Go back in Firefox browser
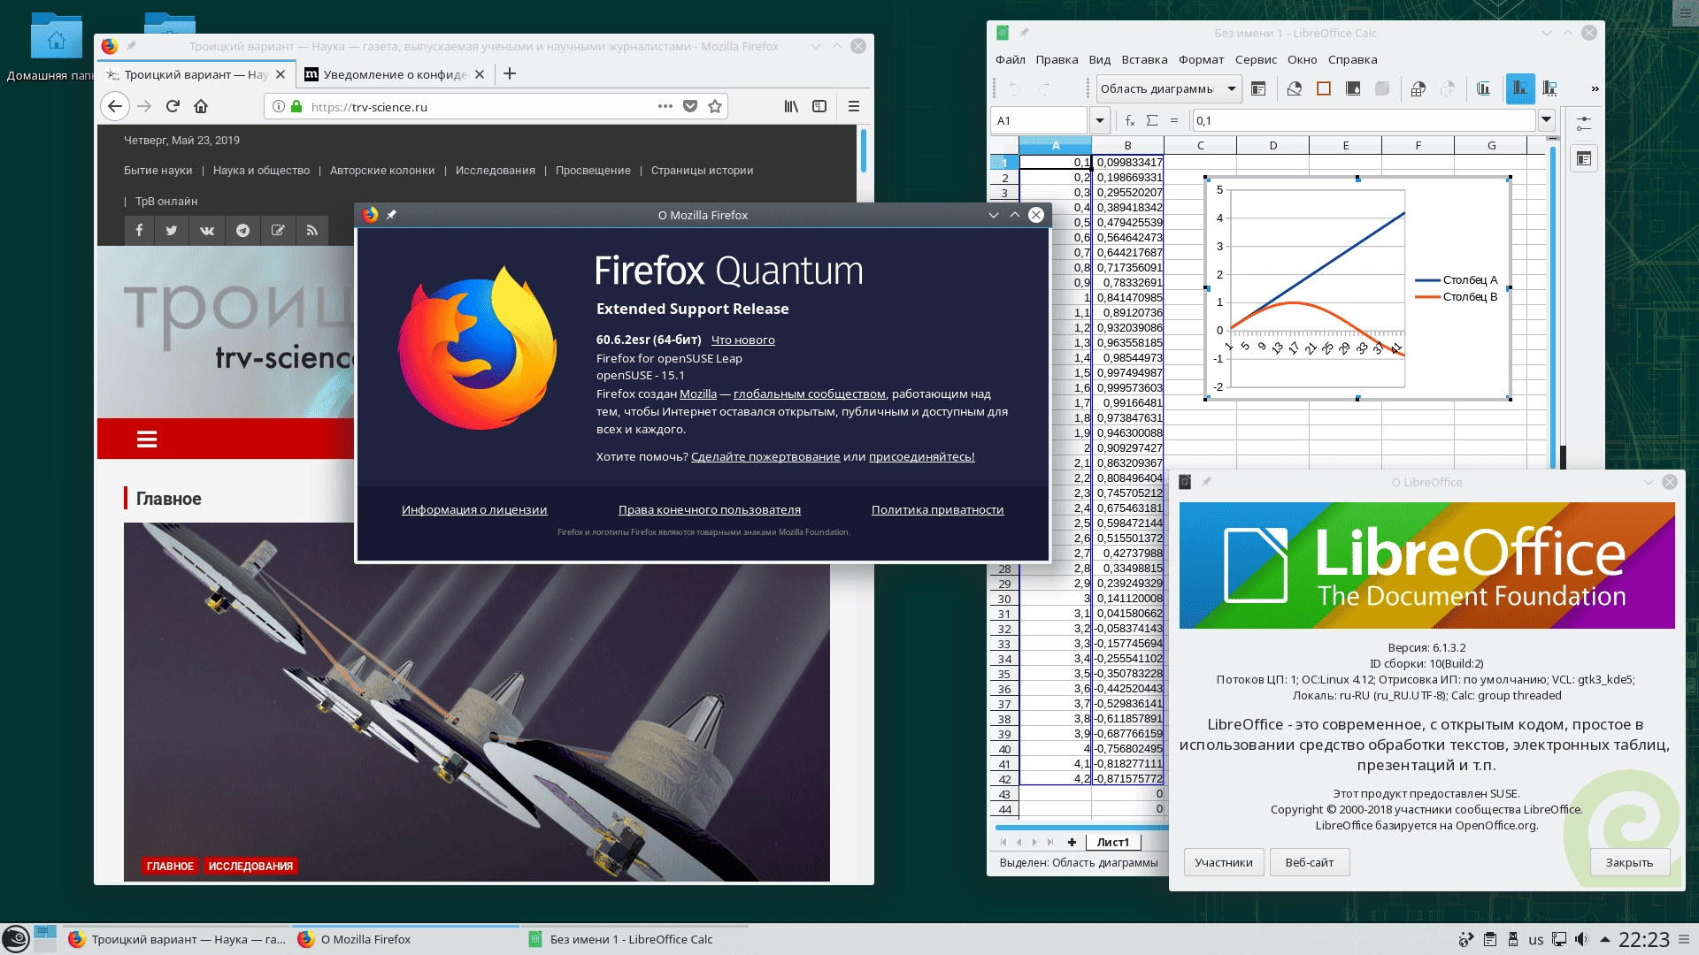 115,106
